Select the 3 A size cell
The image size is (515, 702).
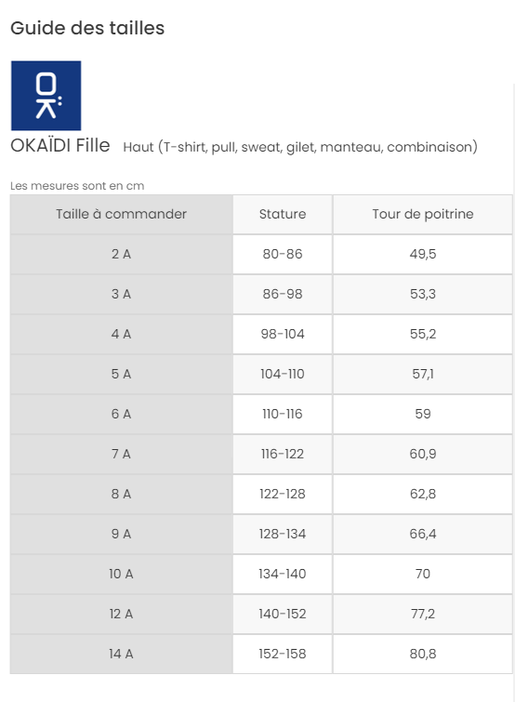pos(121,294)
